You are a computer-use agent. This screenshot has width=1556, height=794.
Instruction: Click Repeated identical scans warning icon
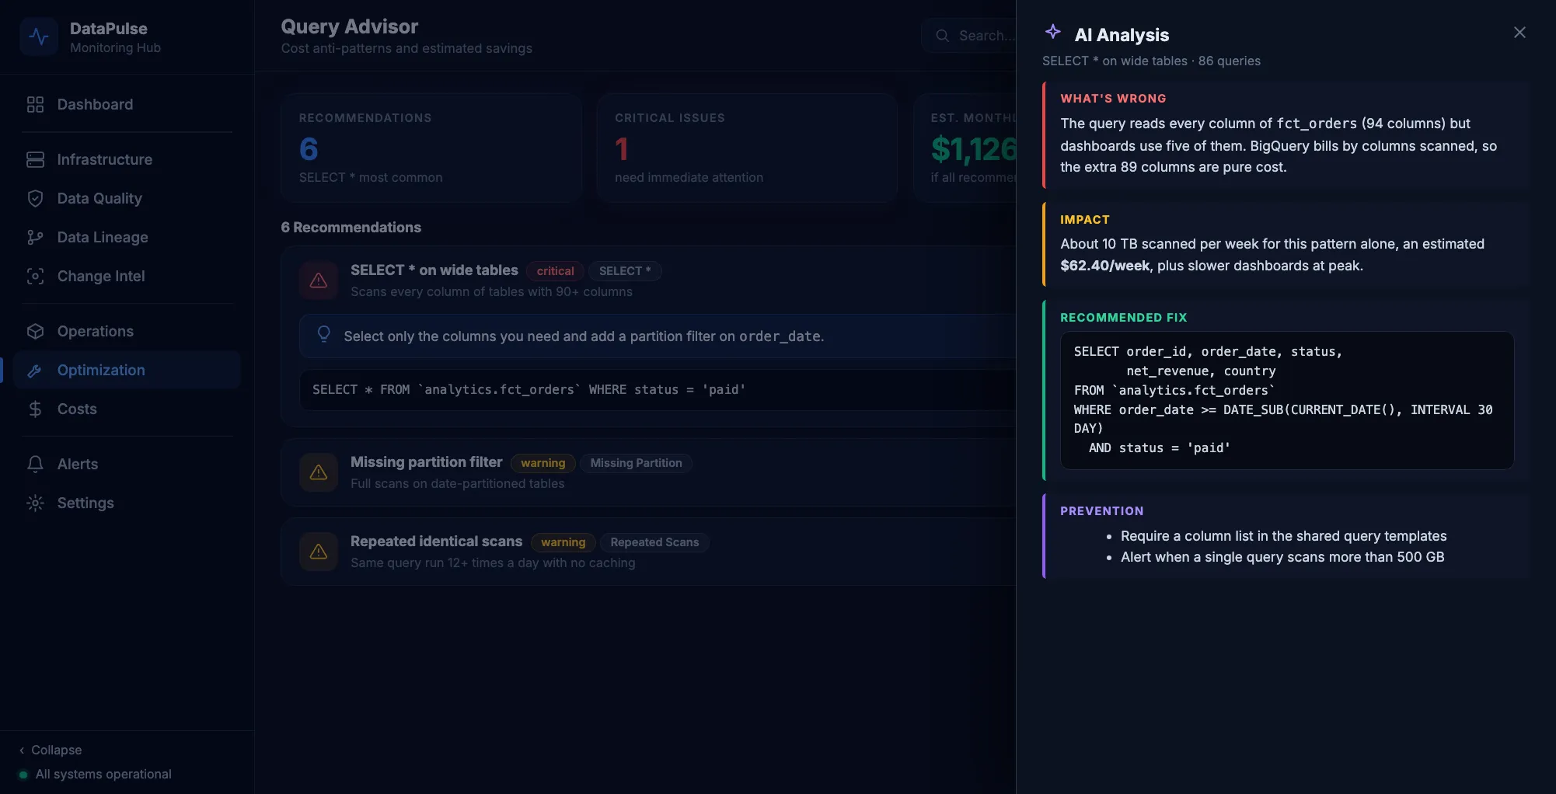click(319, 552)
